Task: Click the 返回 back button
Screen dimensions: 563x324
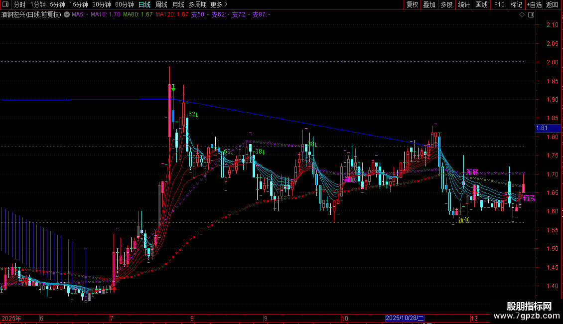Action: coord(552,4)
